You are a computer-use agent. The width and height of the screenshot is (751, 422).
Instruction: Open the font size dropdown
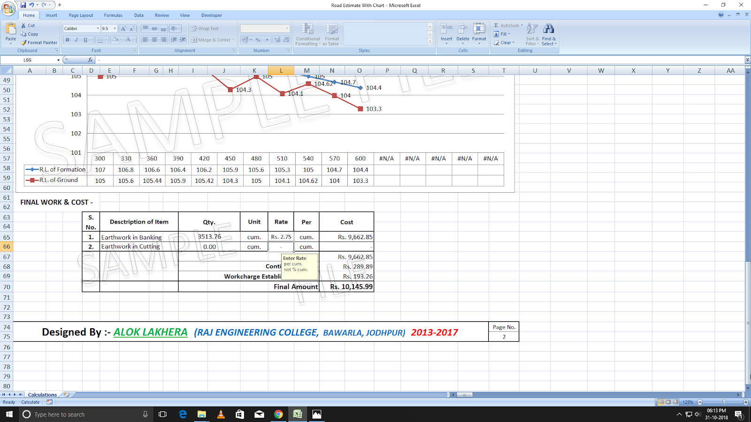[x=114, y=28]
